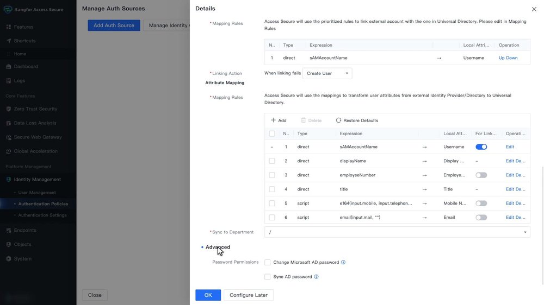This screenshot has height=305, width=544.
Task: Click the Data Loss Analysis icon
Action: (9, 123)
